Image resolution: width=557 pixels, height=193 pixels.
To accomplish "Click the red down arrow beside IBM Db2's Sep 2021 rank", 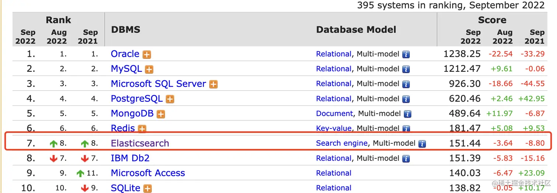I will coord(85,159).
